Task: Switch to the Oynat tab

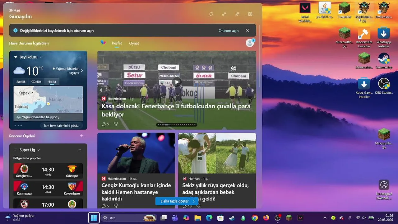Action: [x=134, y=43]
